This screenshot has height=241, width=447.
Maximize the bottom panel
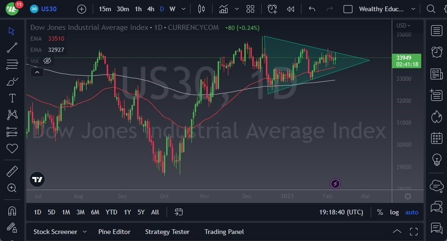[414, 232]
